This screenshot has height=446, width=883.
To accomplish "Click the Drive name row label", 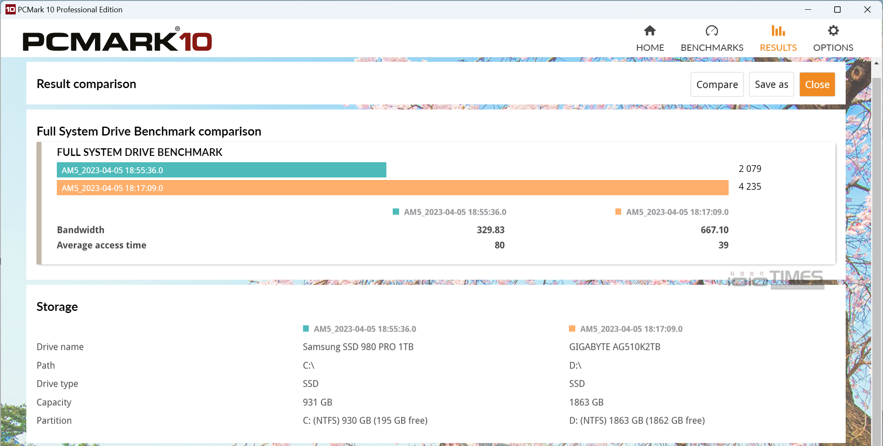I will coord(60,347).
